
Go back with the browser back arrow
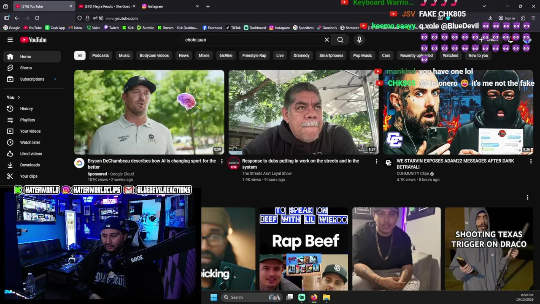(16, 18)
